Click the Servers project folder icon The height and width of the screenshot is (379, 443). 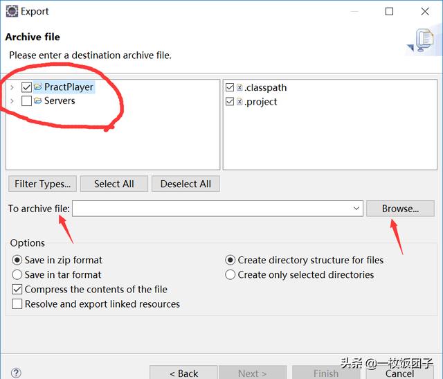pos(38,101)
